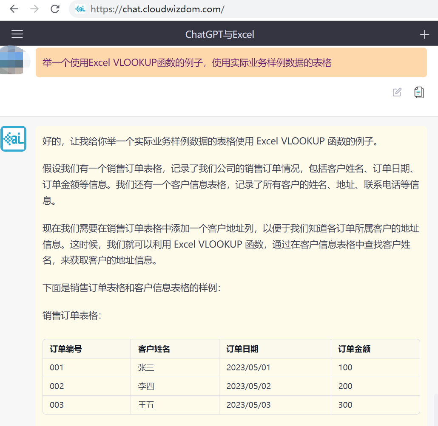The height and width of the screenshot is (426, 438).
Task: Click the 订单编号 column header
Action: click(x=87, y=349)
